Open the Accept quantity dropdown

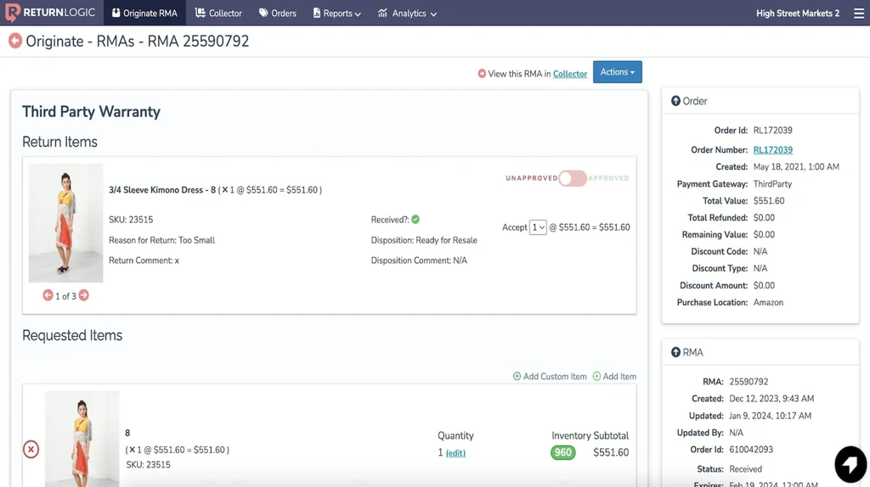[538, 227]
